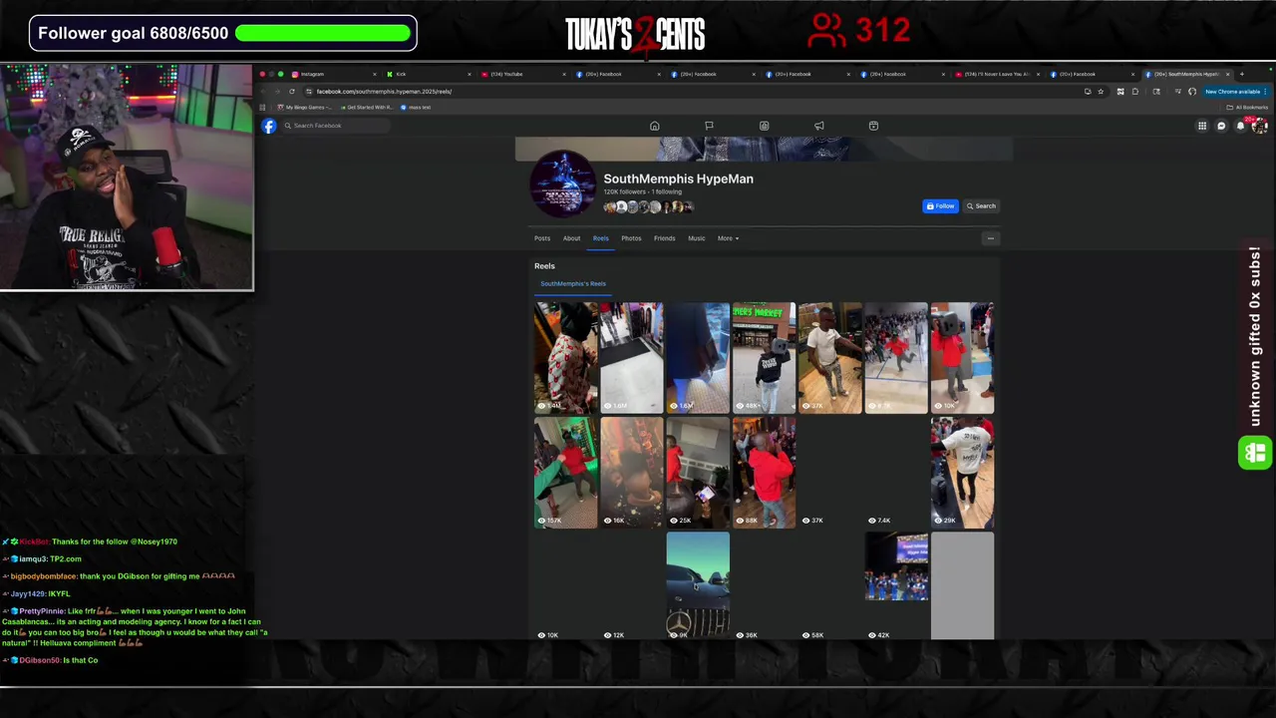Image resolution: width=1276 pixels, height=718 pixels.
Task: Open the red hoodie reel with 88K views
Action: (764, 472)
